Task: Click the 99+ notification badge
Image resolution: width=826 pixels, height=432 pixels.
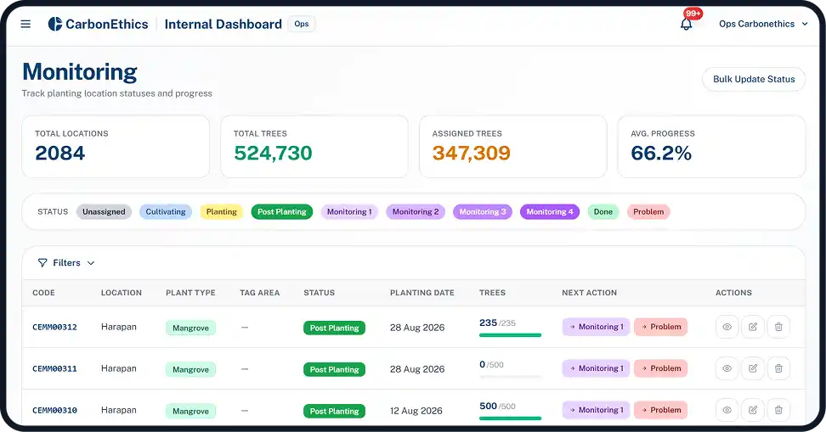Action: pos(693,13)
